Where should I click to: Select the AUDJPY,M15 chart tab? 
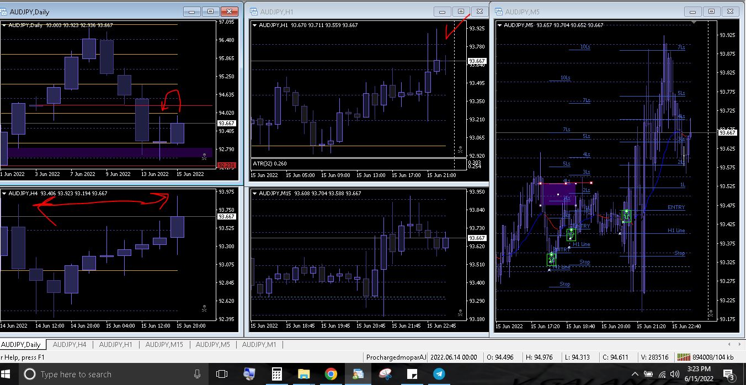click(x=164, y=345)
